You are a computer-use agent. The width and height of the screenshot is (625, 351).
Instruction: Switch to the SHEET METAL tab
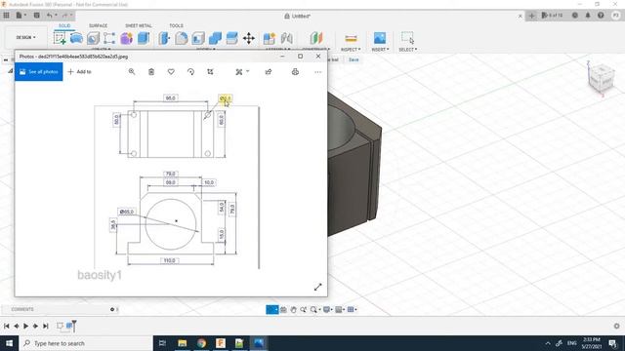(x=139, y=25)
